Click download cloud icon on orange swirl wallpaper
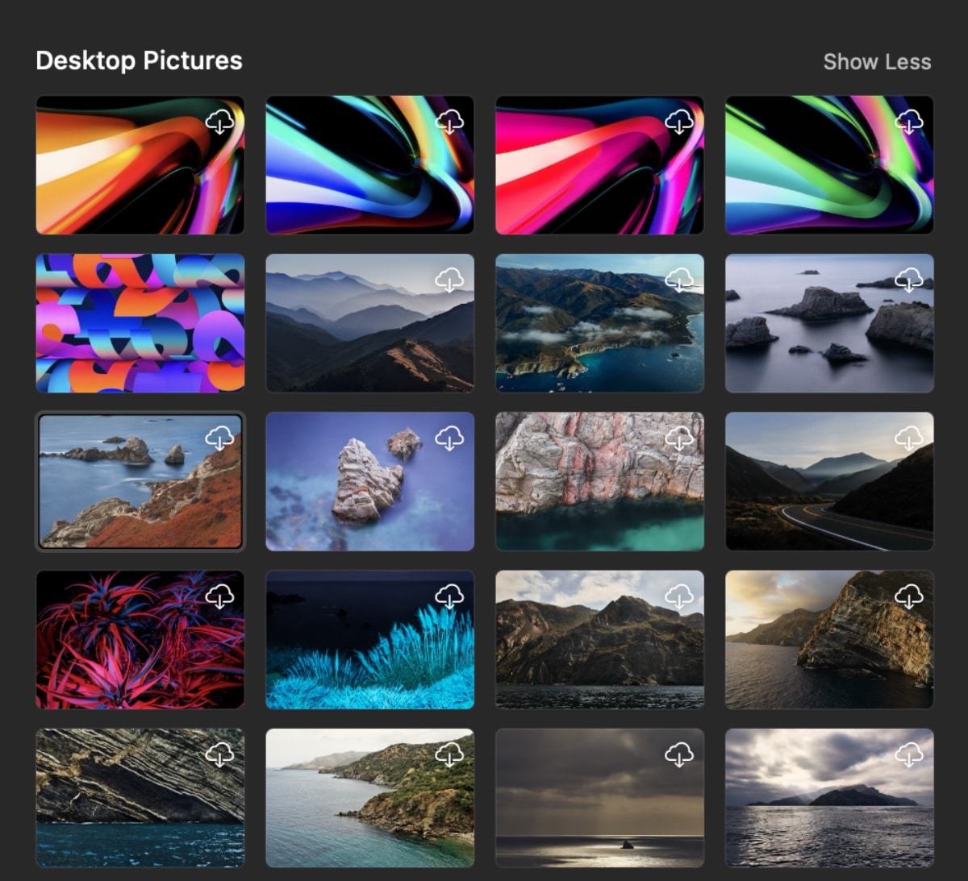 click(219, 122)
